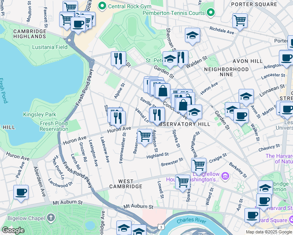The height and width of the screenshot is (235, 293).
Task: Click the Linnaean St label
Action: click(x=272, y=90)
